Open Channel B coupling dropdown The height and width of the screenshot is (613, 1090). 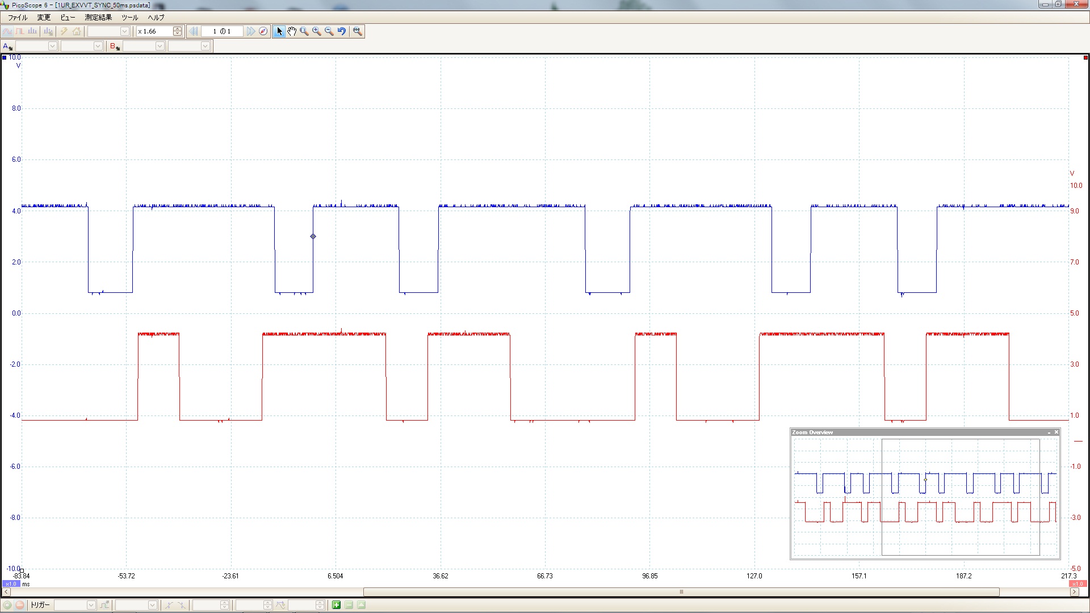189,46
